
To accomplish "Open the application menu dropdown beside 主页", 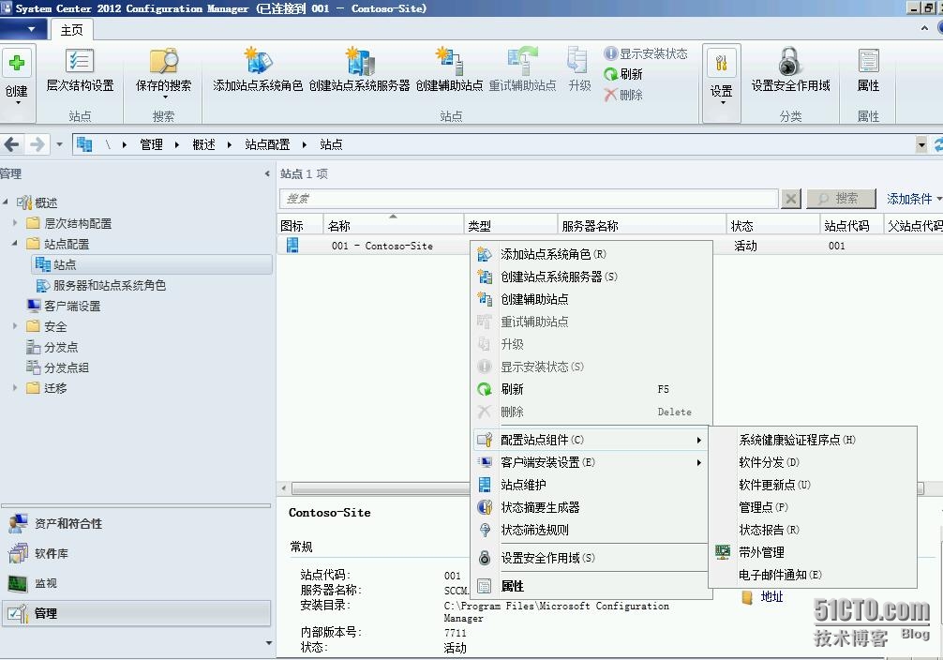I will click(x=22, y=29).
